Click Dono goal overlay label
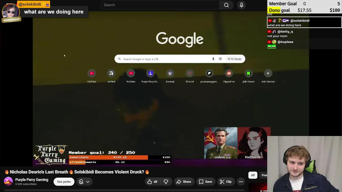This screenshot has width=342, height=192. [x=279, y=10]
